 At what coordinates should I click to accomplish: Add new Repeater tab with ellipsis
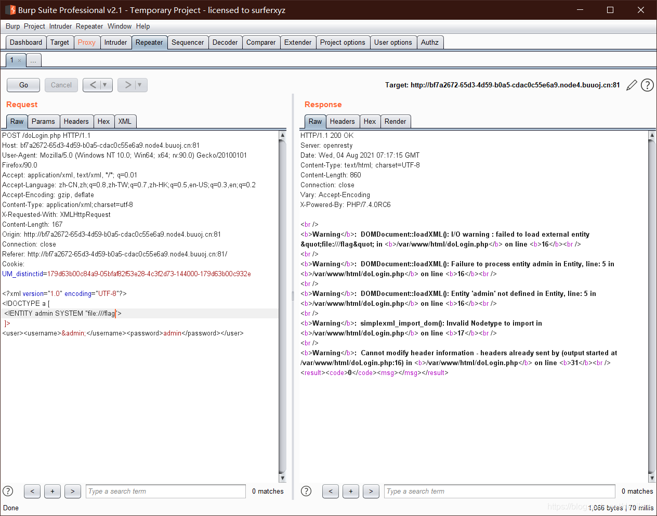click(33, 60)
